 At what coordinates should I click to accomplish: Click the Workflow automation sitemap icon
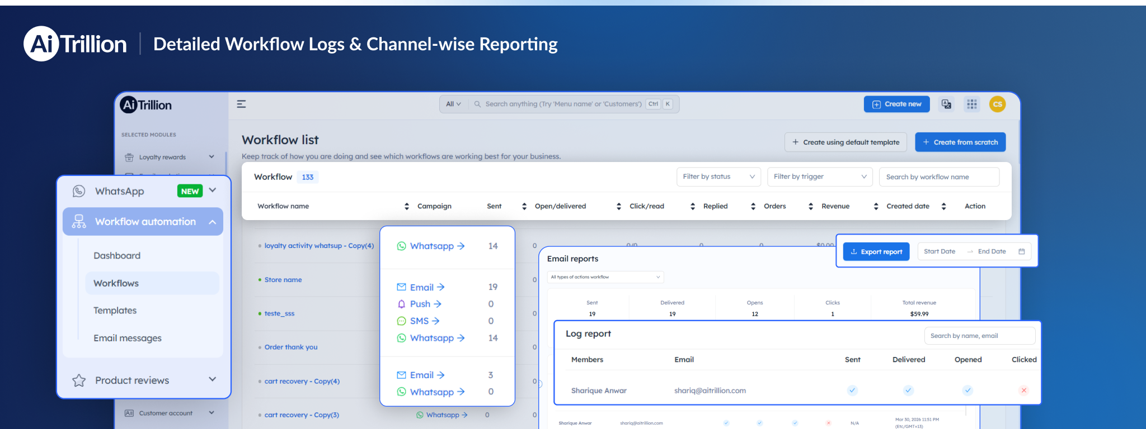click(79, 222)
